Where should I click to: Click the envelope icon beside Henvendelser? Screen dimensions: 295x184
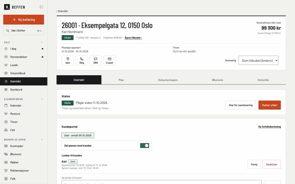6,57
